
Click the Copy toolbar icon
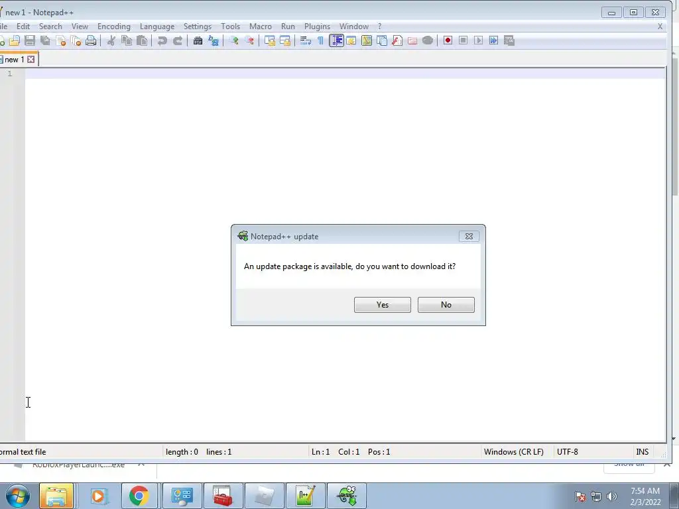127,40
